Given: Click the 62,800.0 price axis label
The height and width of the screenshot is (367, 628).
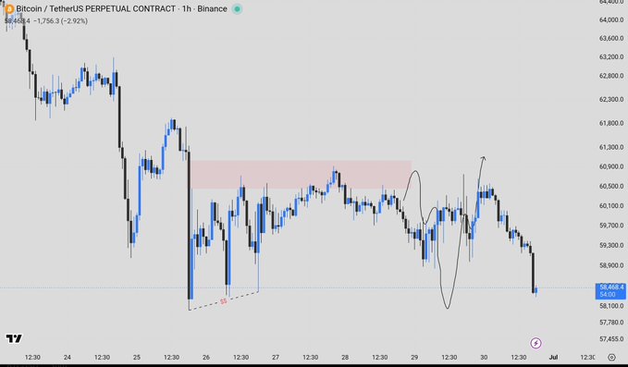Looking at the screenshot, I should pos(611,76).
